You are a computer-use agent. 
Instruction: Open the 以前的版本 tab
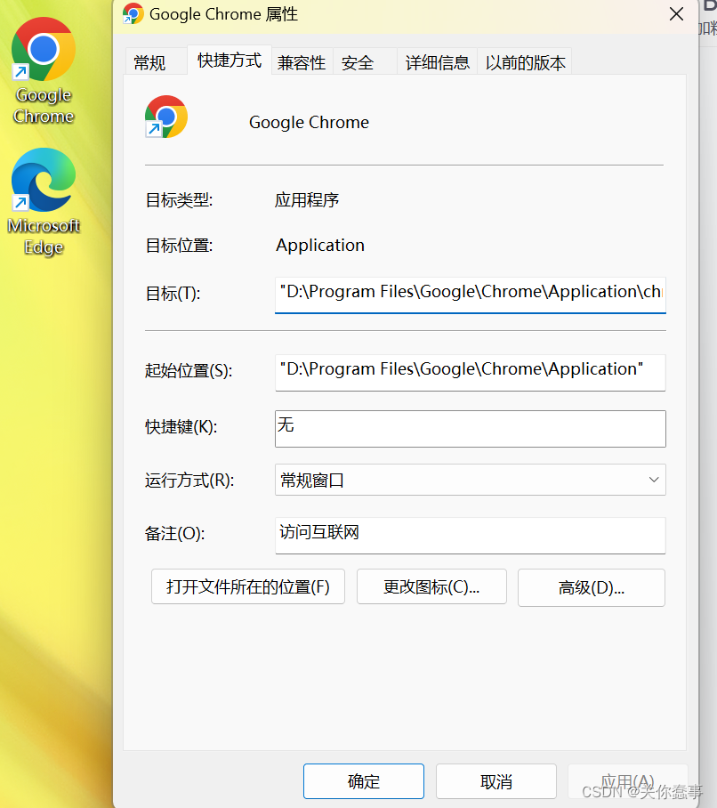coord(525,62)
